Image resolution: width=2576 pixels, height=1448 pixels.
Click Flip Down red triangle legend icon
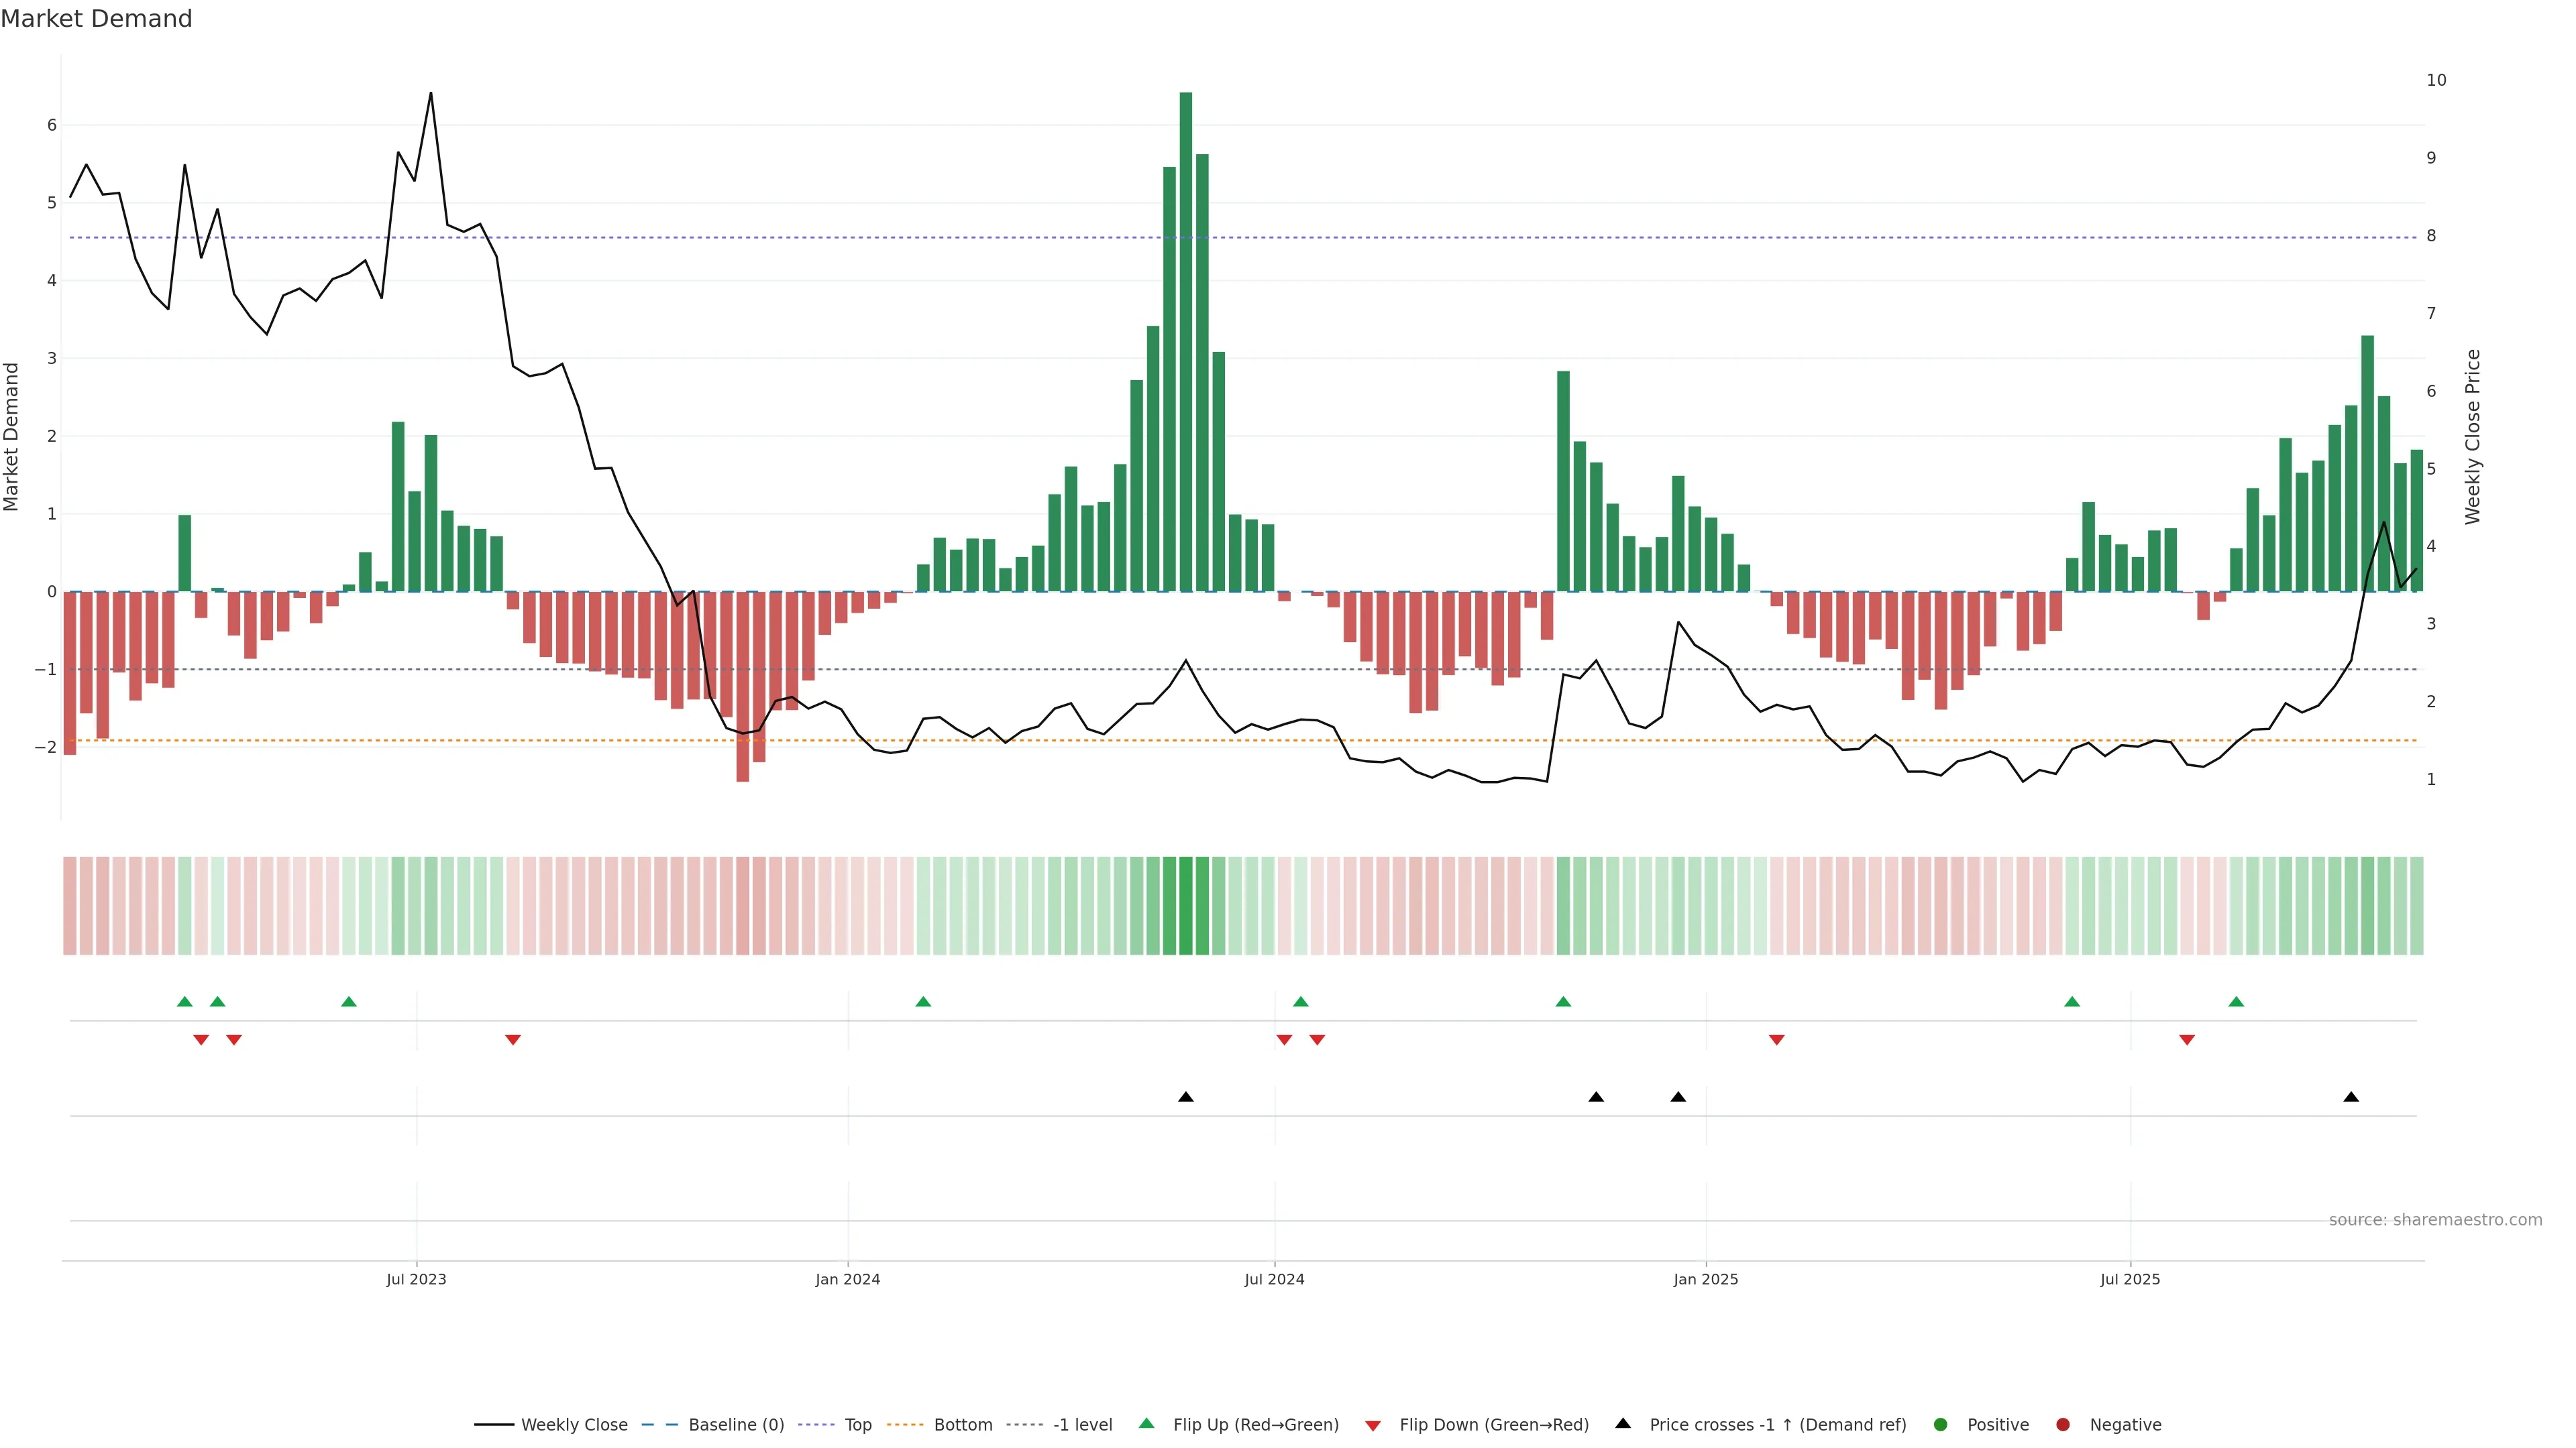point(1373,1426)
